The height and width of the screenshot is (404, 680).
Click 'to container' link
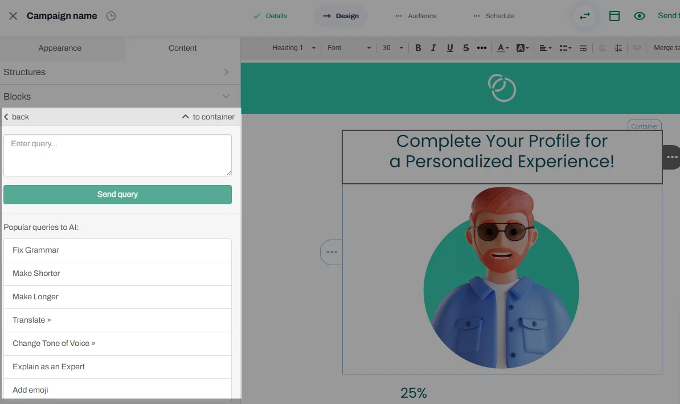coord(208,117)
